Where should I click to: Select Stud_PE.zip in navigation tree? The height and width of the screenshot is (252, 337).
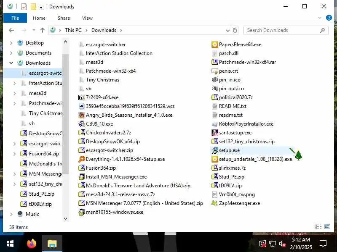pyautogui.click(x=42, y=194)
